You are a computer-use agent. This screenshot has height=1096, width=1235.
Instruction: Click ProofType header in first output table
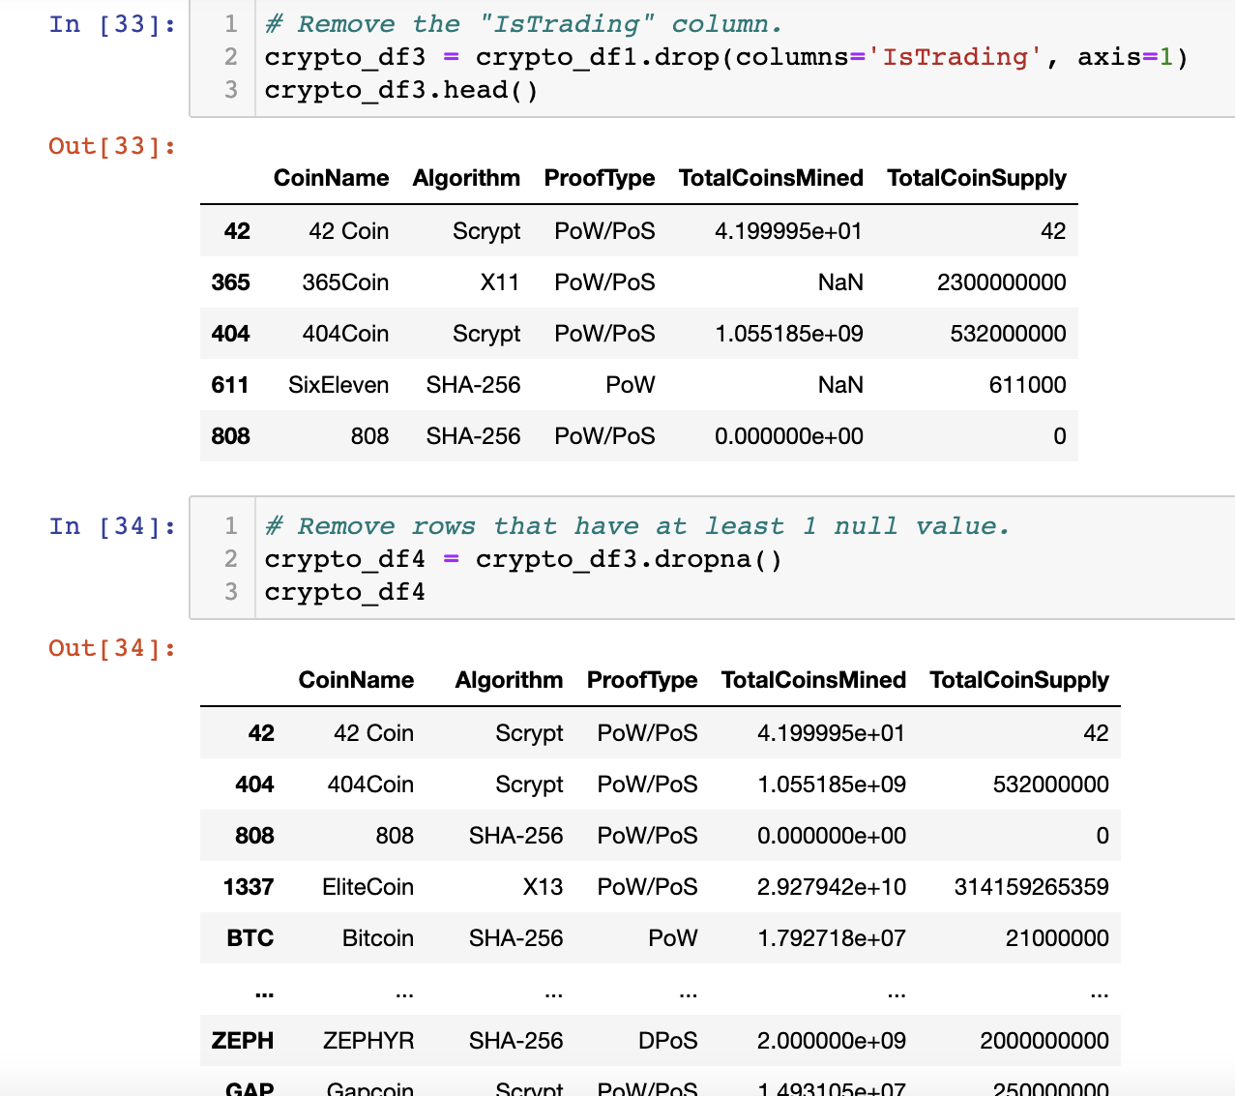coord(600,178)
